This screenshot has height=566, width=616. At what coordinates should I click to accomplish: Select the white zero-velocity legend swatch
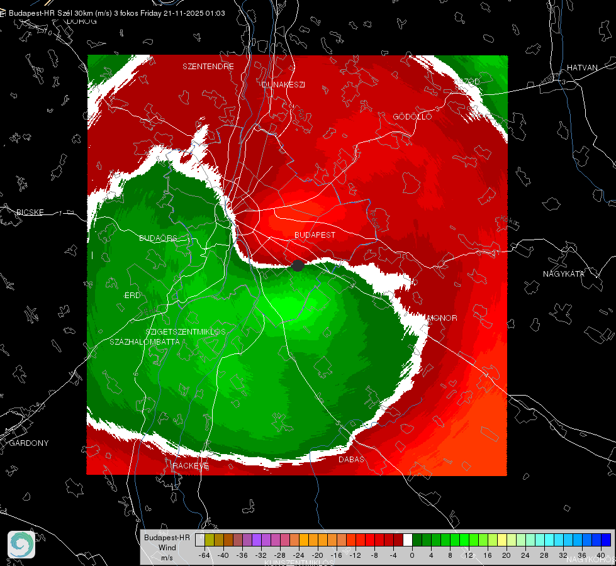(x=408, y=540)
